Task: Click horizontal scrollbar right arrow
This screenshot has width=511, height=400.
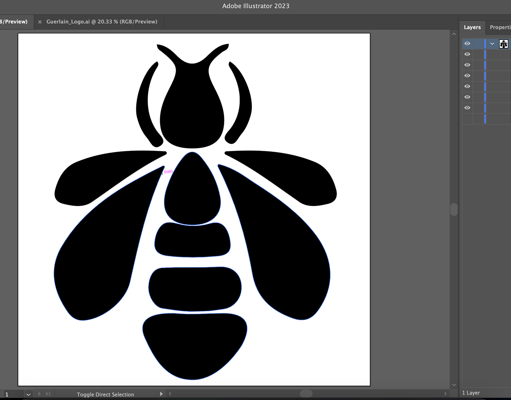Action: click(x=445, y=394)
